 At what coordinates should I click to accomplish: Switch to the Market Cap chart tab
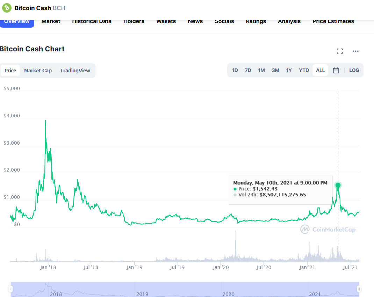(38, 71)
